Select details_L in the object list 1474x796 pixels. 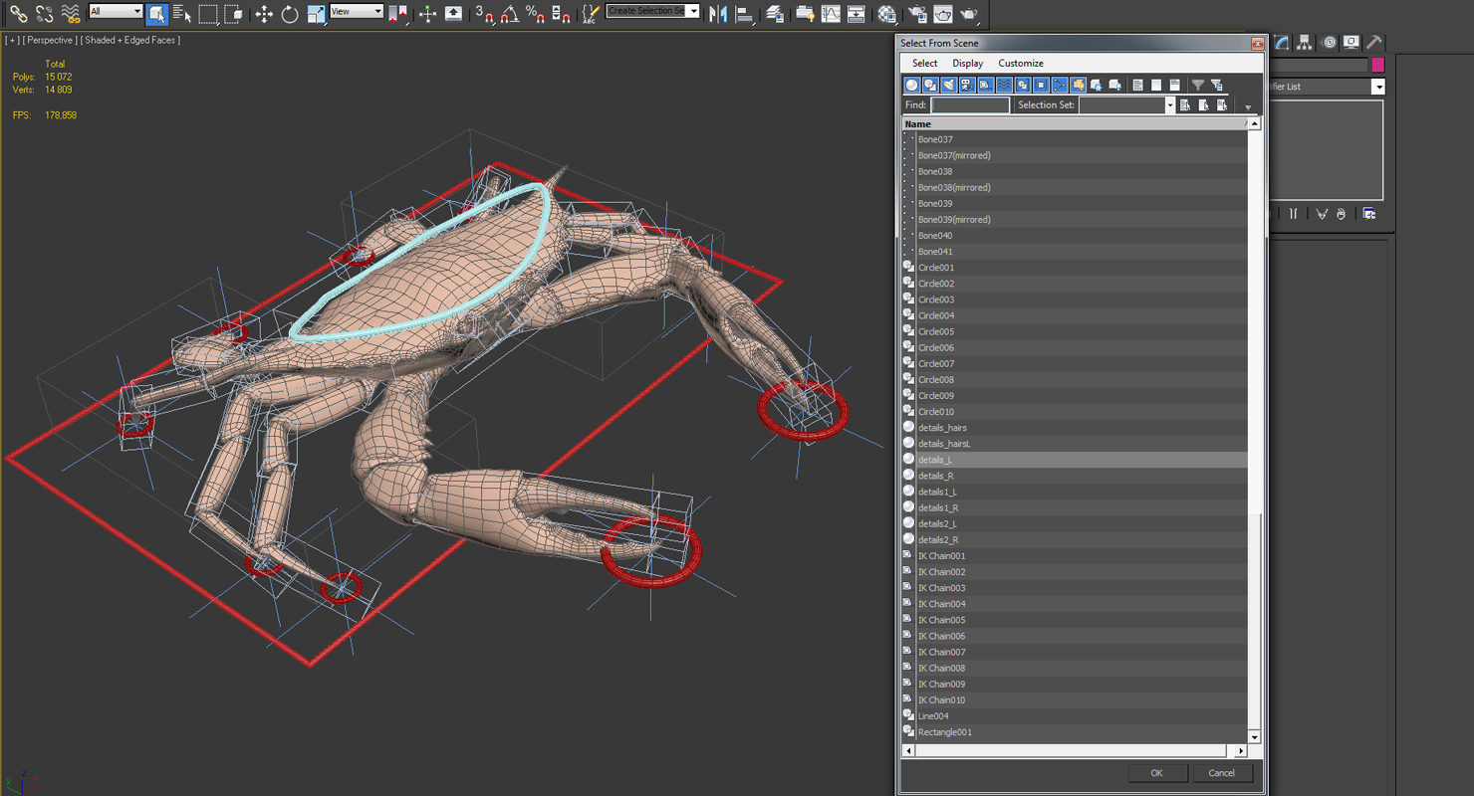click(x=1074, y=460)
